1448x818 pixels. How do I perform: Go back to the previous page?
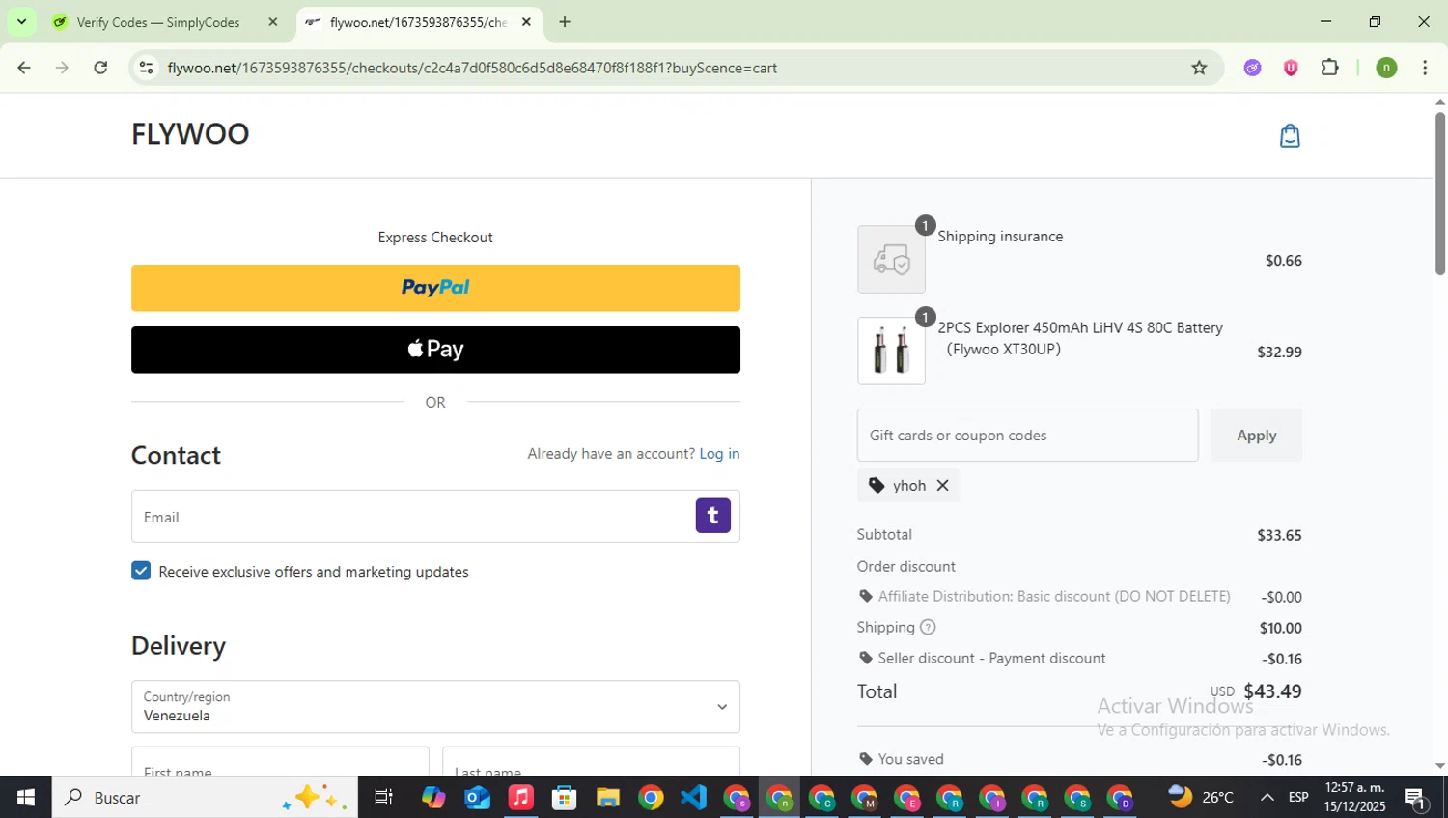pyautogui.click(x=24, y=68)
